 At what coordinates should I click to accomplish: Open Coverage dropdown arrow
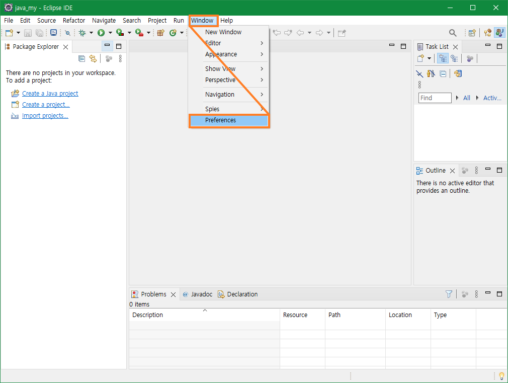click(129, 33)
